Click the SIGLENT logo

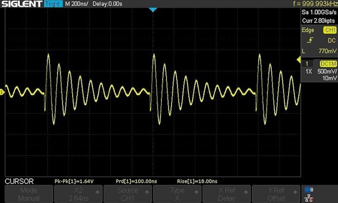coord(22,4)
